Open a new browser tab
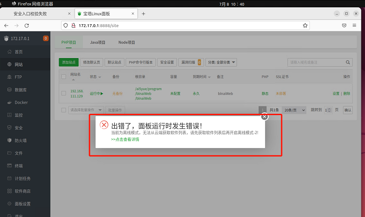The width and height of the screenshot is (365, 217). (144, 14)
